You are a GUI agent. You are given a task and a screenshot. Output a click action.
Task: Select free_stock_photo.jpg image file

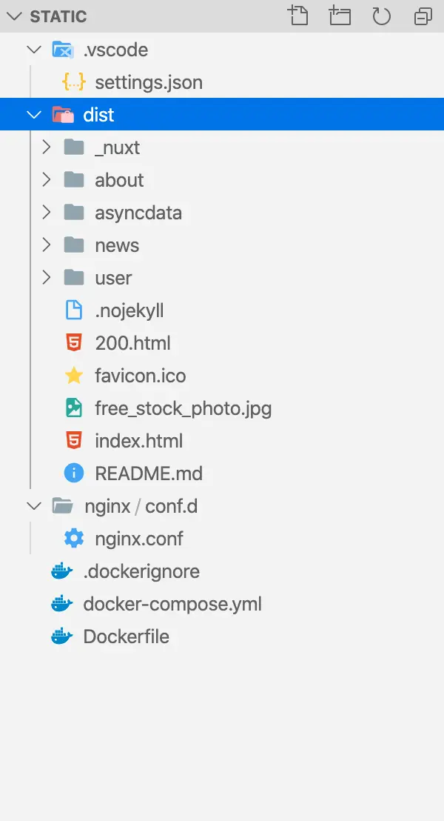click(x=183, y=408)
